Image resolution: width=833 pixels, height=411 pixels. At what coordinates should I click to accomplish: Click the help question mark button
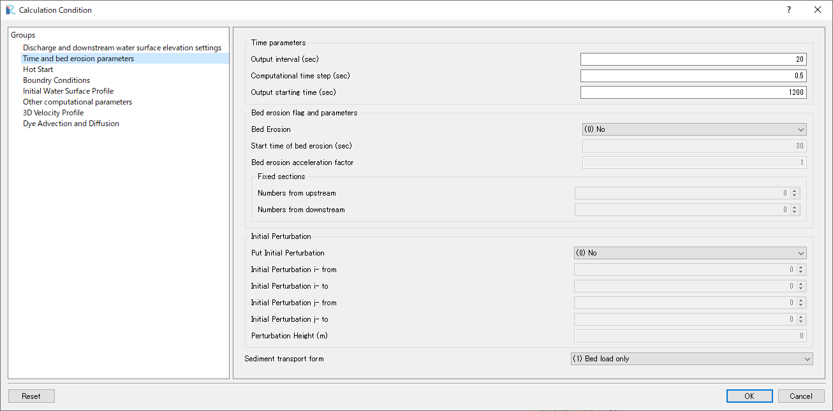pos(789,10)
